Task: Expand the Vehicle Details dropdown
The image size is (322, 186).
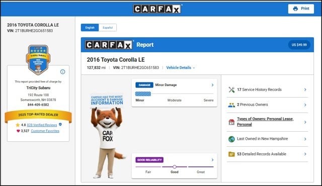Action: [181, 68]
